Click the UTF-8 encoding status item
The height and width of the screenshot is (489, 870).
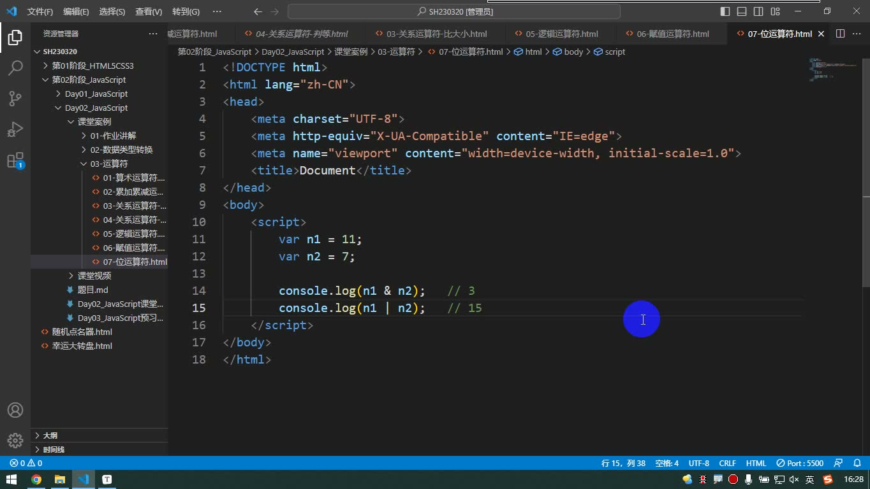(x=698, y=463)
